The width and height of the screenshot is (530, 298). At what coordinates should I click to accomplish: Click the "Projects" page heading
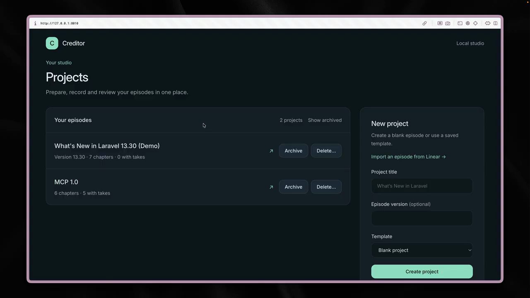click(x=67, y=77)
